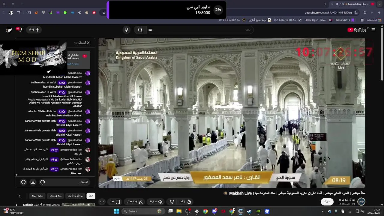The height and width of the screenshot is (216, 384).
Task: Open the YouTube create button
Action: click(34, 30)
